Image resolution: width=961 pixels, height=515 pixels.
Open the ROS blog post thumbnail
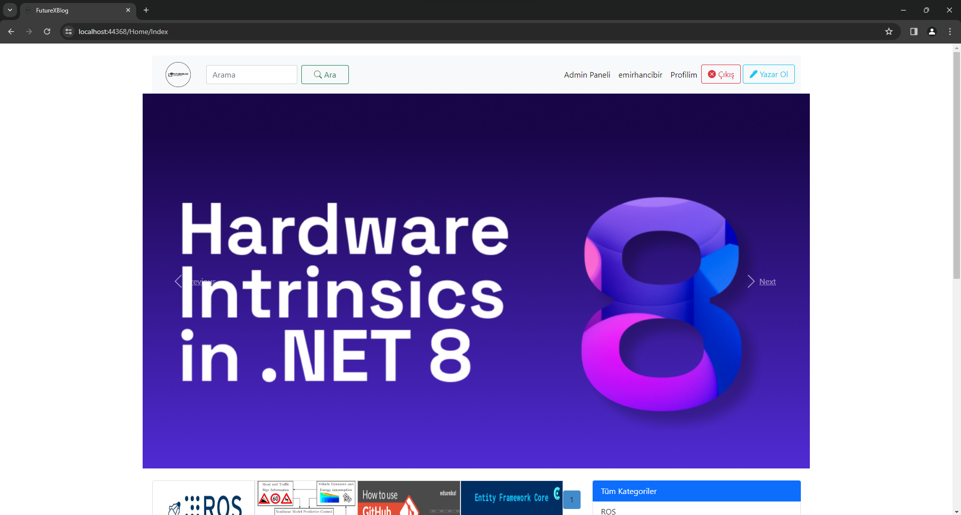pyautogui.click(x=204, y=498)
